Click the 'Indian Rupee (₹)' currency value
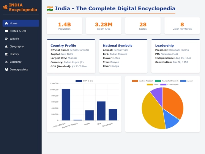The height and width of the screenshot is (154, 205). pos(74,62)
